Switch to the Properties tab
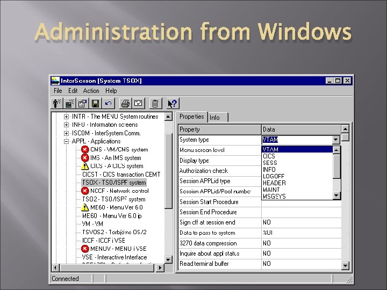The image size is (387, 290). 191,117
